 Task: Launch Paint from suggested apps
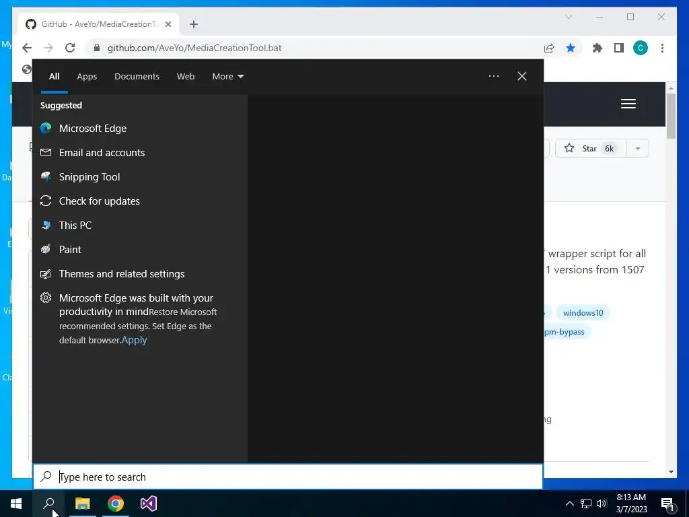(x=140, y=249)
